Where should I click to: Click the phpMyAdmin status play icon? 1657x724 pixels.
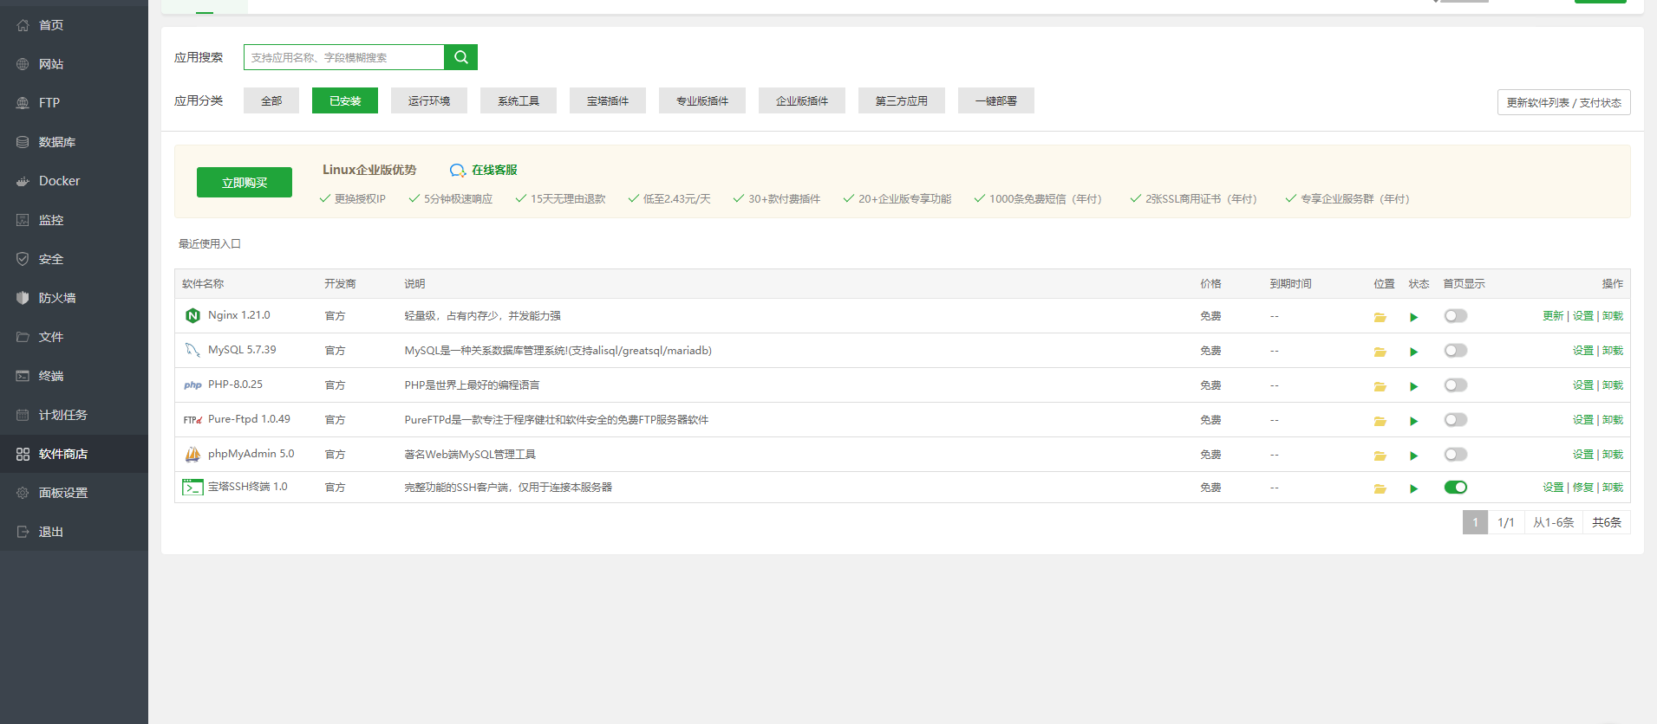[1414, 456]
